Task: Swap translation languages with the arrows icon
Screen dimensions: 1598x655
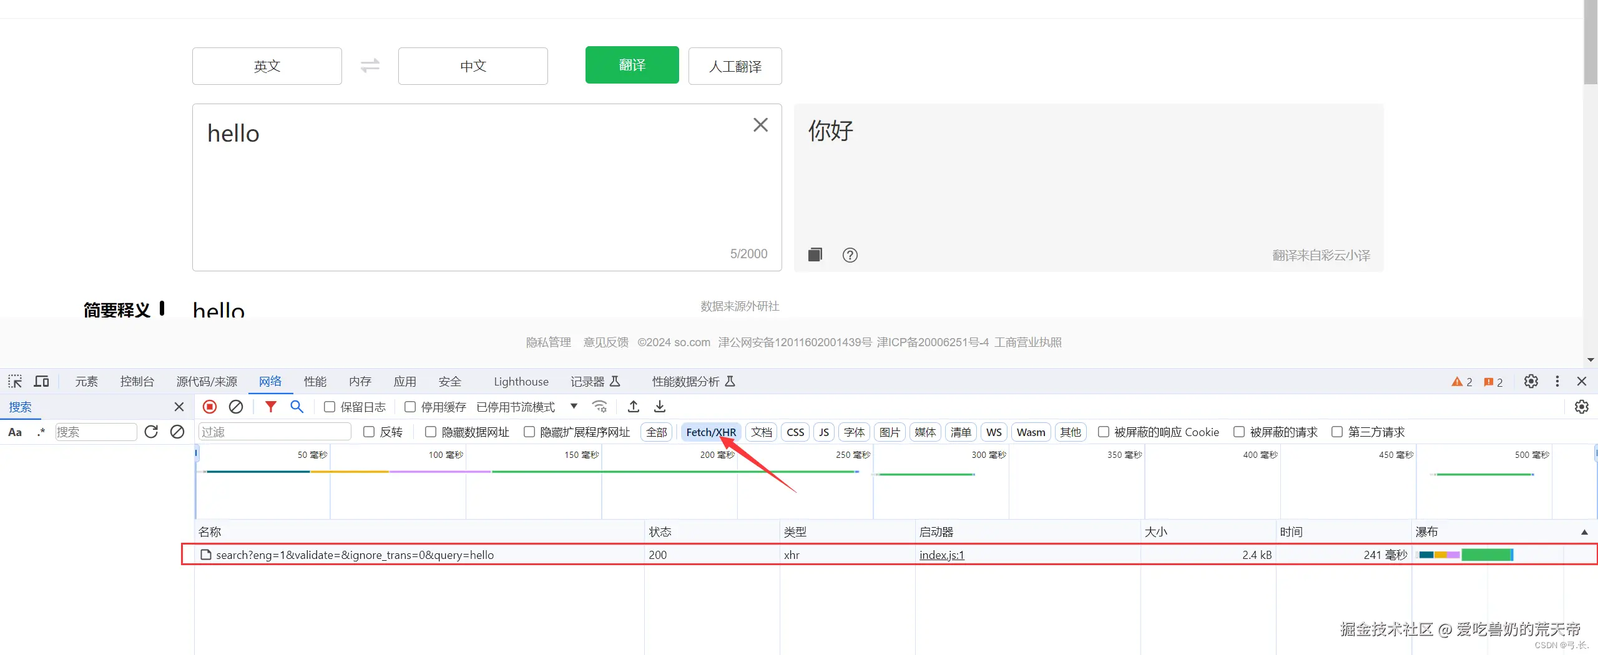Action: 370,65
